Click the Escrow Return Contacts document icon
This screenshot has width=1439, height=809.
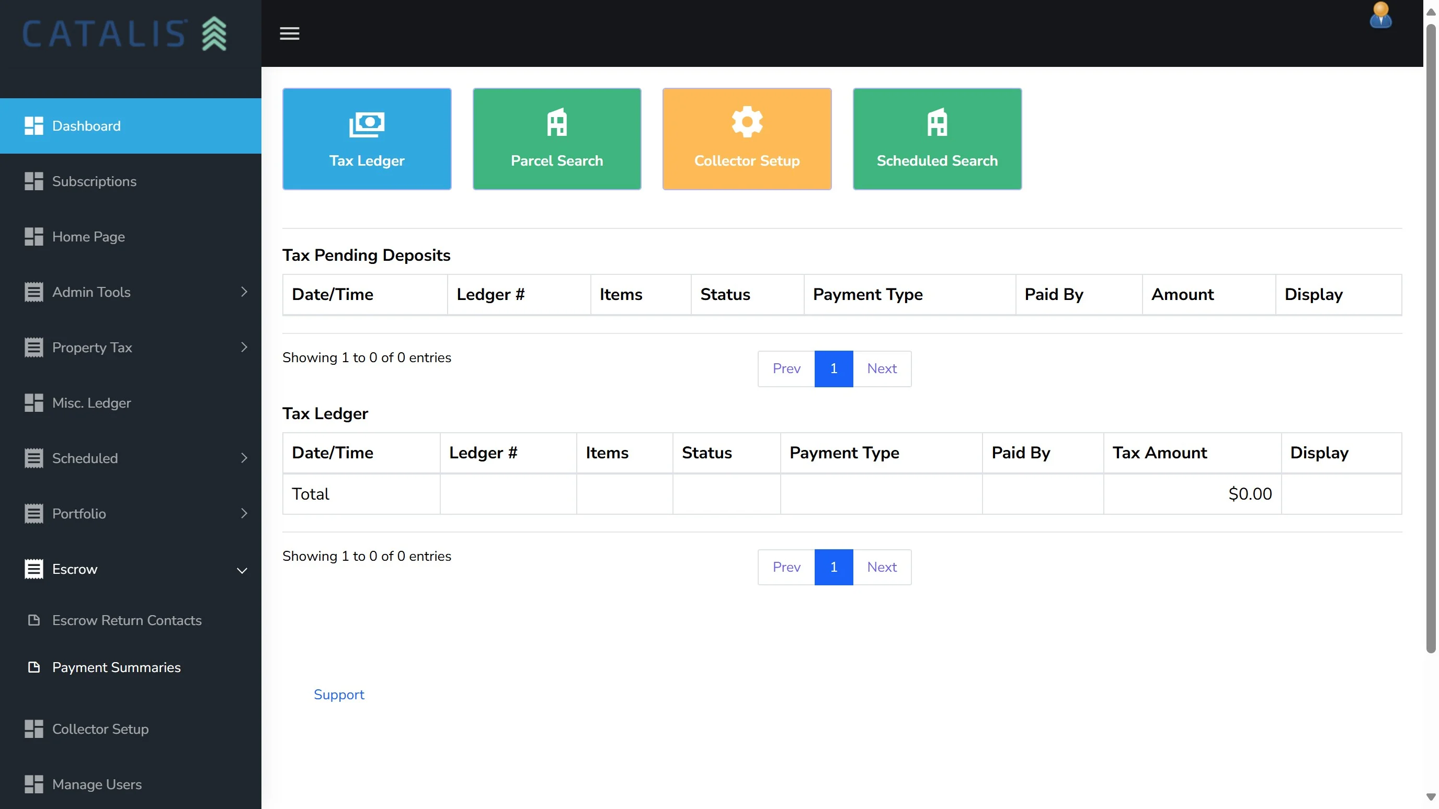(33, 620)
